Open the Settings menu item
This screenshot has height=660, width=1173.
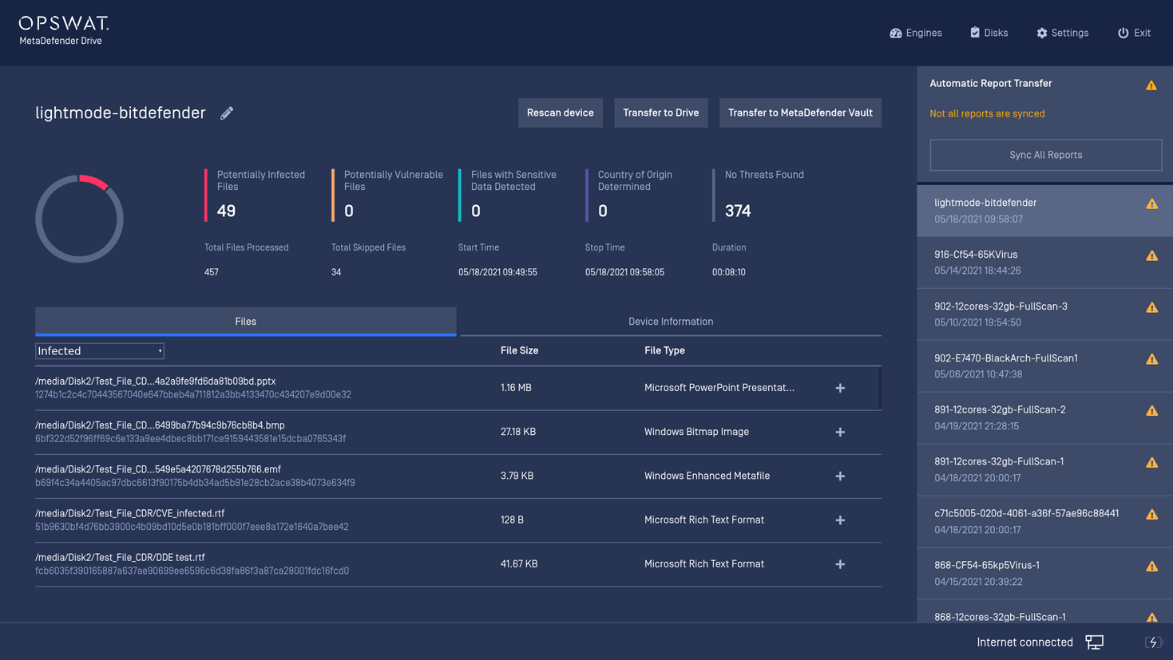click(1063, 33)
